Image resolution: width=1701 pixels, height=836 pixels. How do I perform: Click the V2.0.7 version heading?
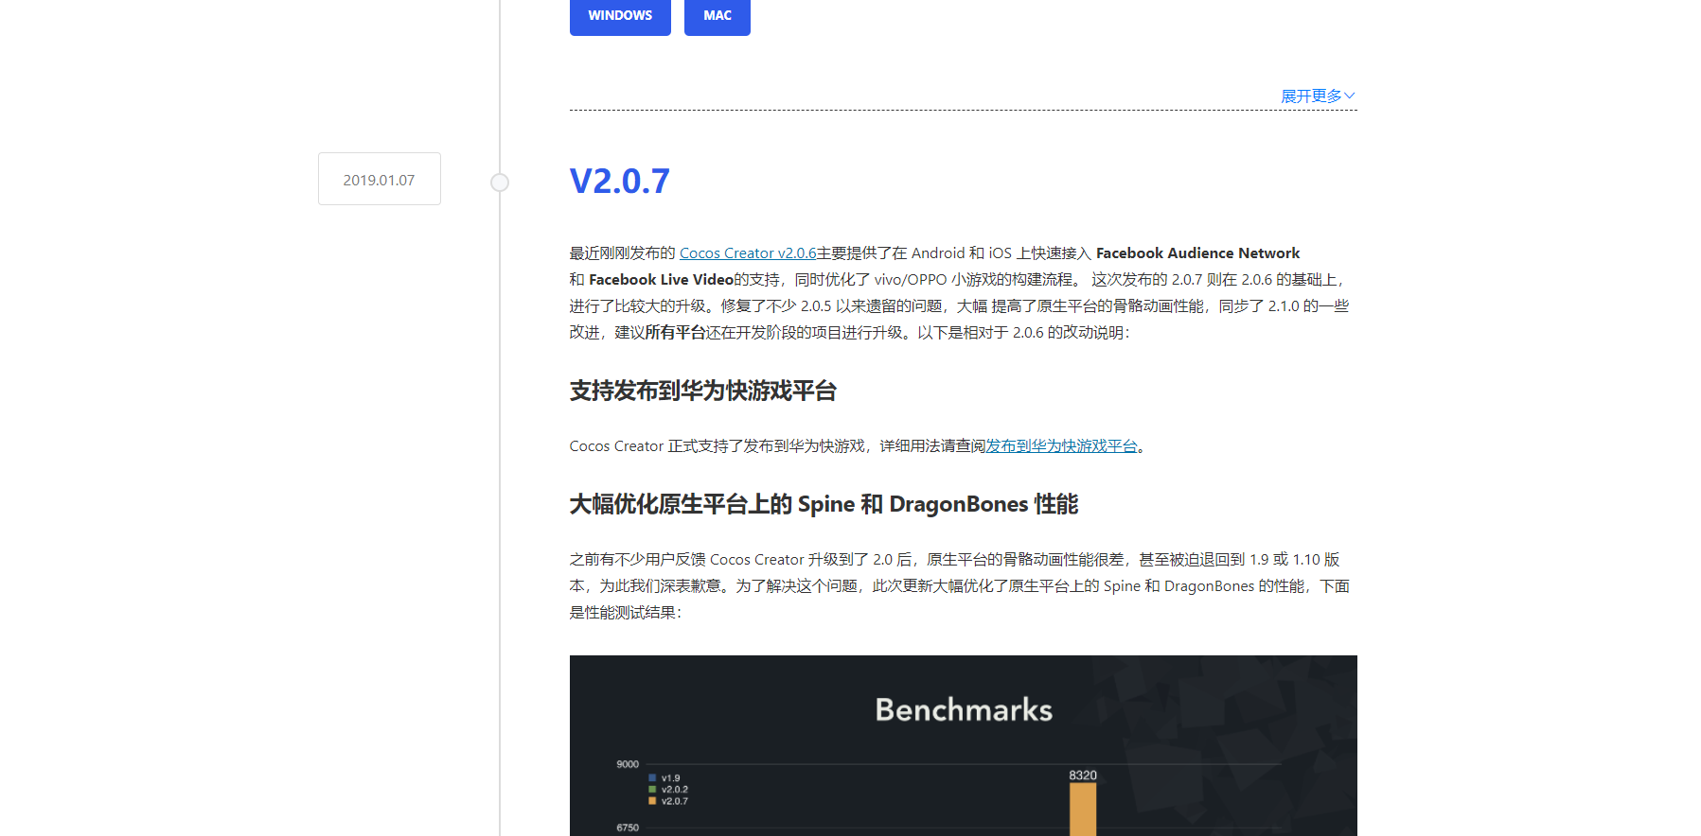(620, 181)
